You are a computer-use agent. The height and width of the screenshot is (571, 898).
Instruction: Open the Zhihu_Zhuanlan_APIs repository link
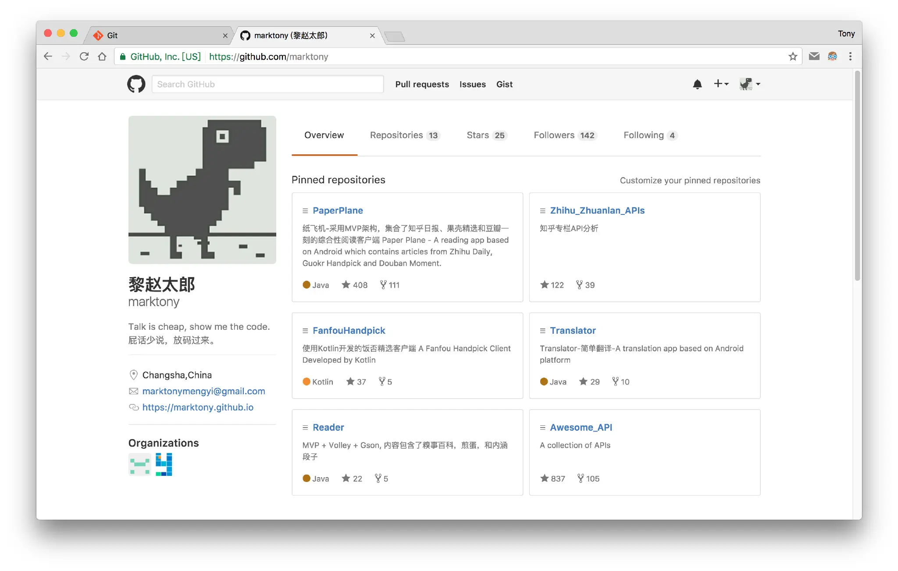(x=597, y=211)
